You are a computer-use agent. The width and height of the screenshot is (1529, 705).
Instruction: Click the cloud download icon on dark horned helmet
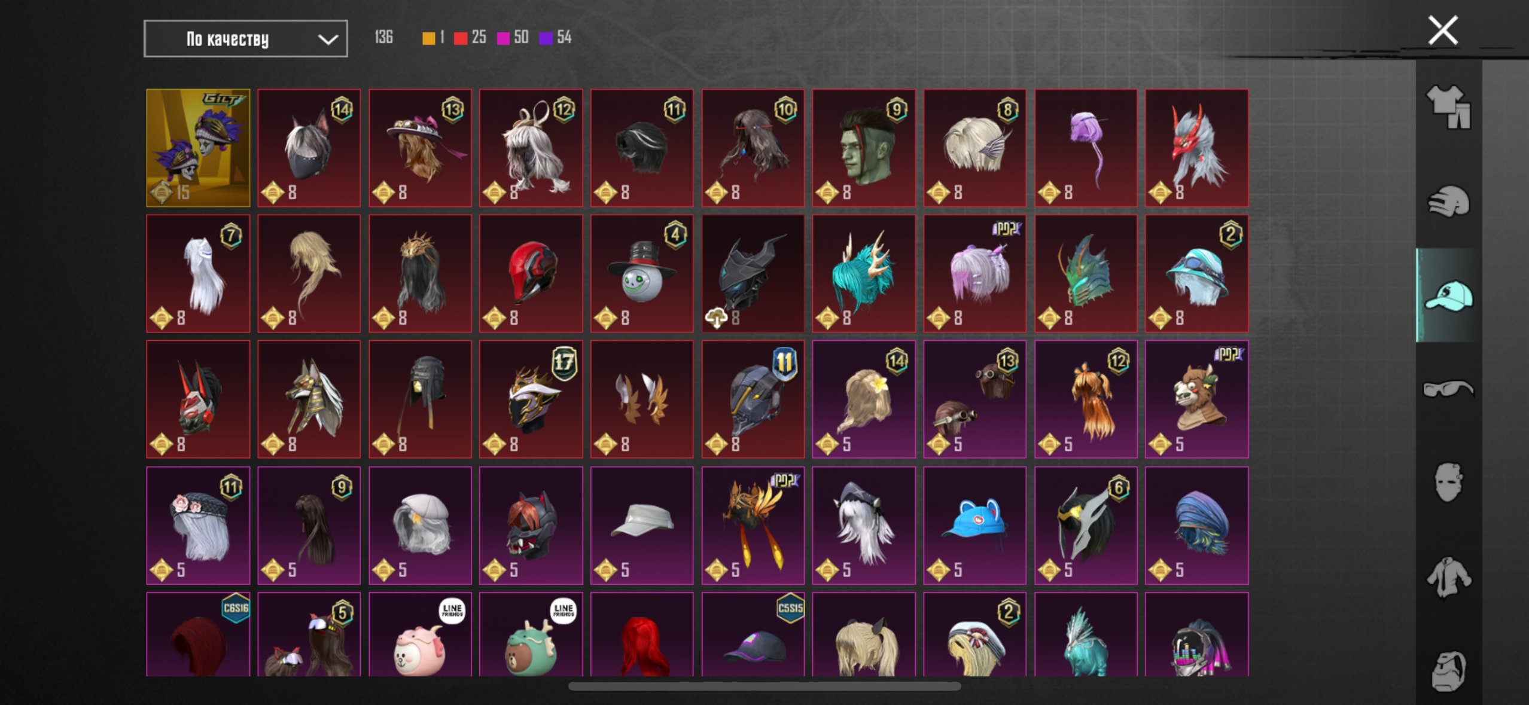(x=716, y=318)
